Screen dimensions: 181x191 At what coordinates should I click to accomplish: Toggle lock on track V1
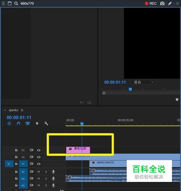coord(16,164)
